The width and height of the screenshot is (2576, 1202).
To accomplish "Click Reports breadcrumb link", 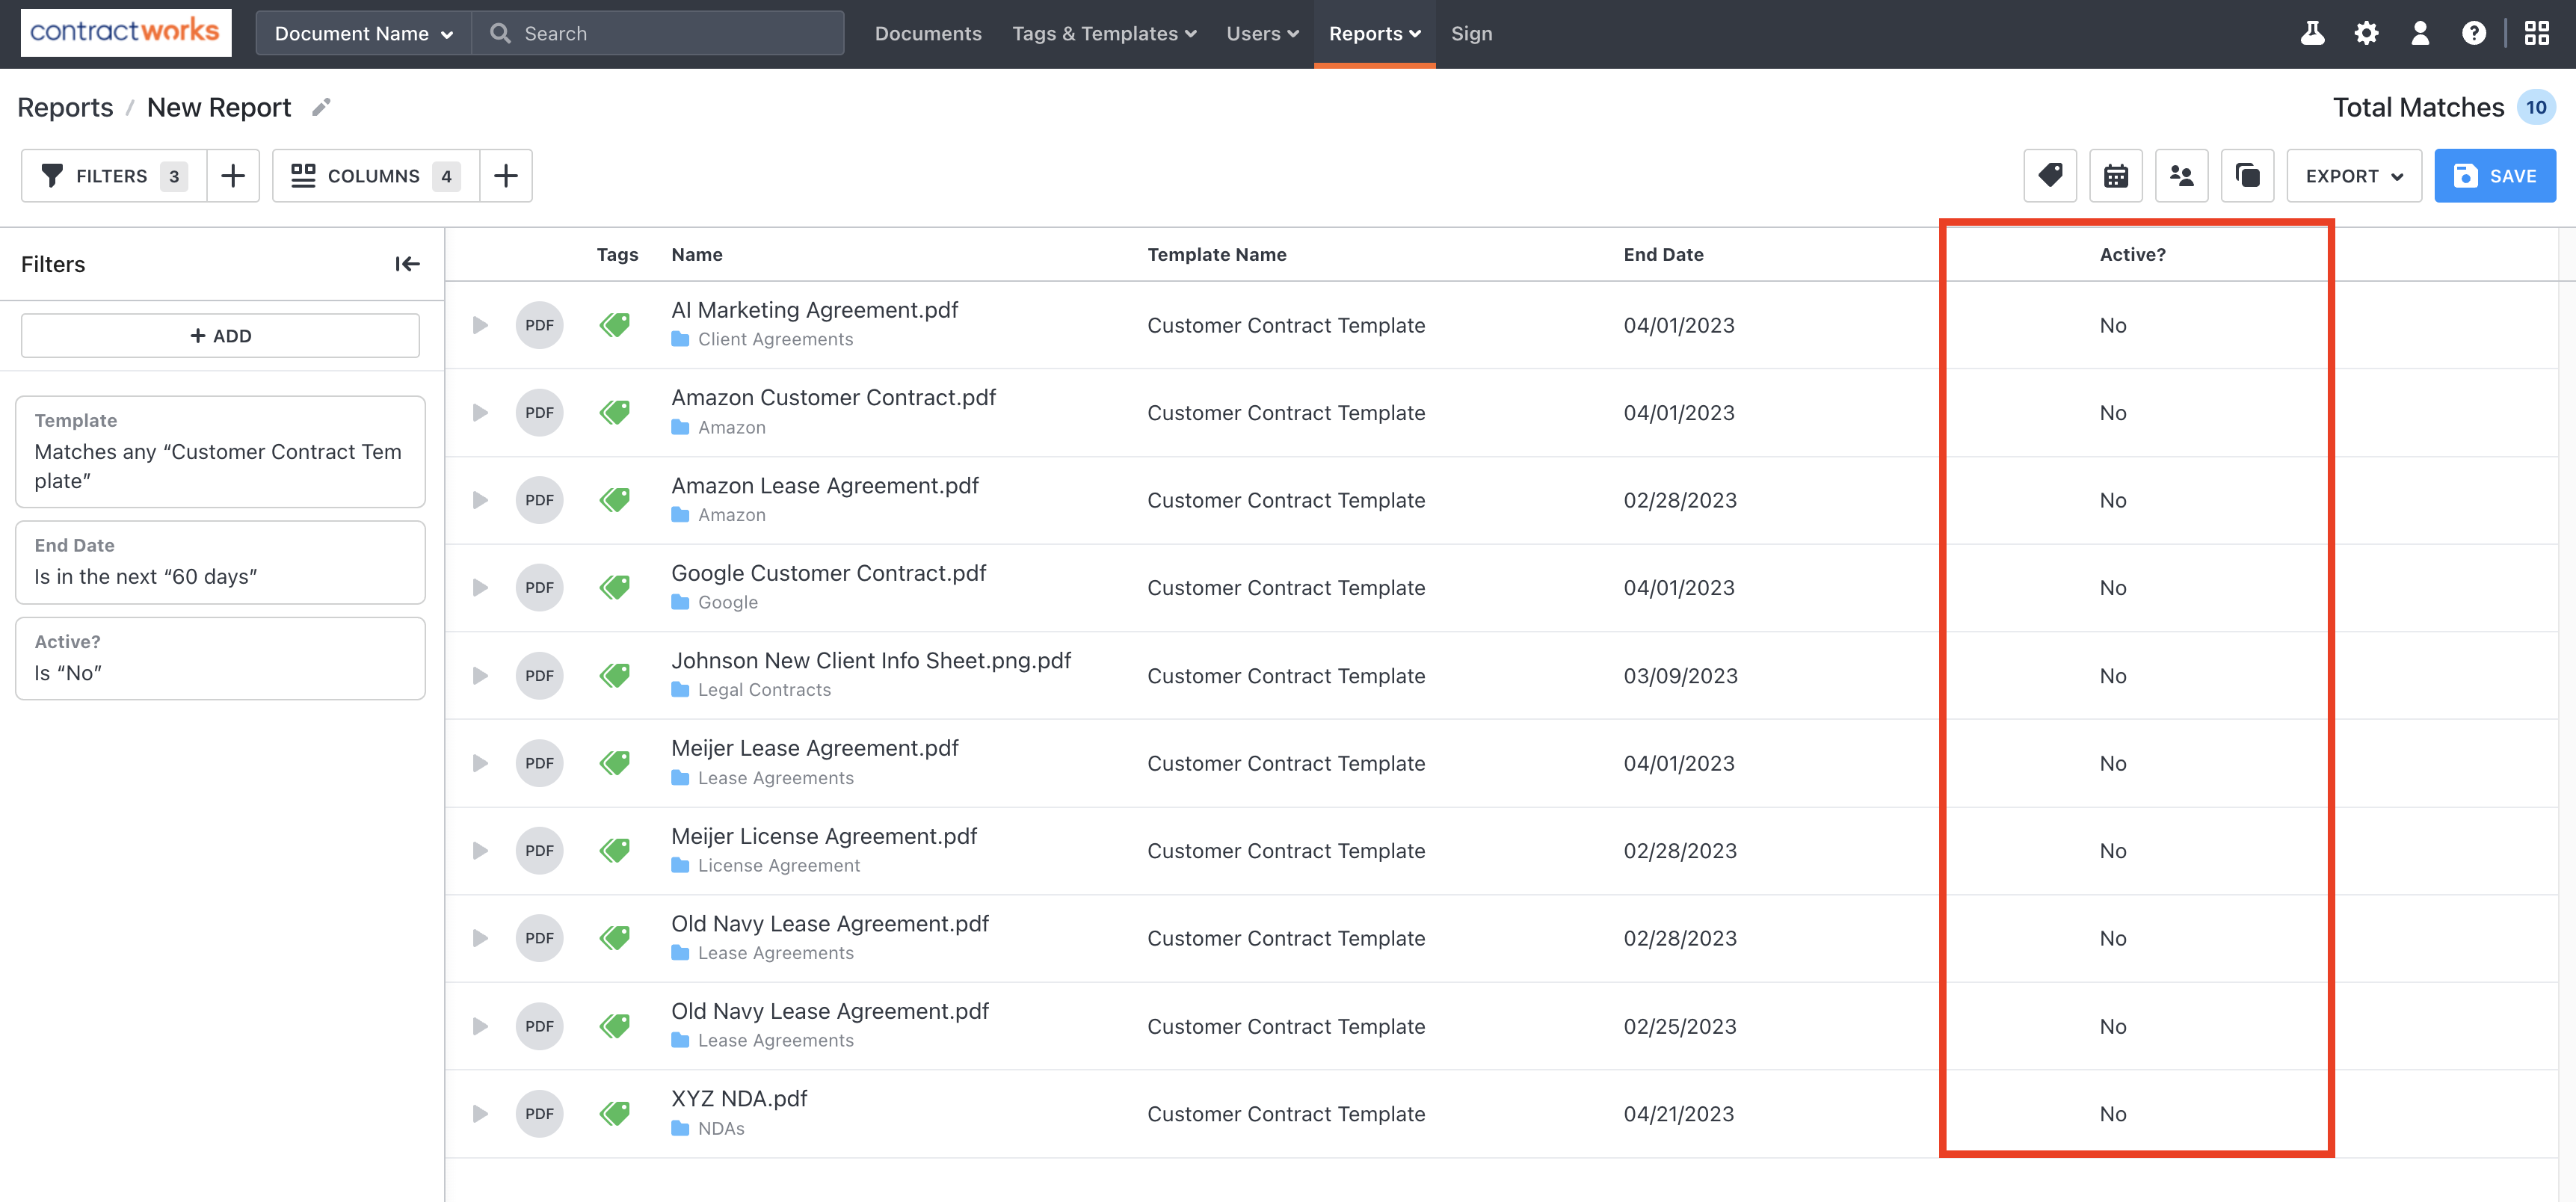I will pos(65,107).
